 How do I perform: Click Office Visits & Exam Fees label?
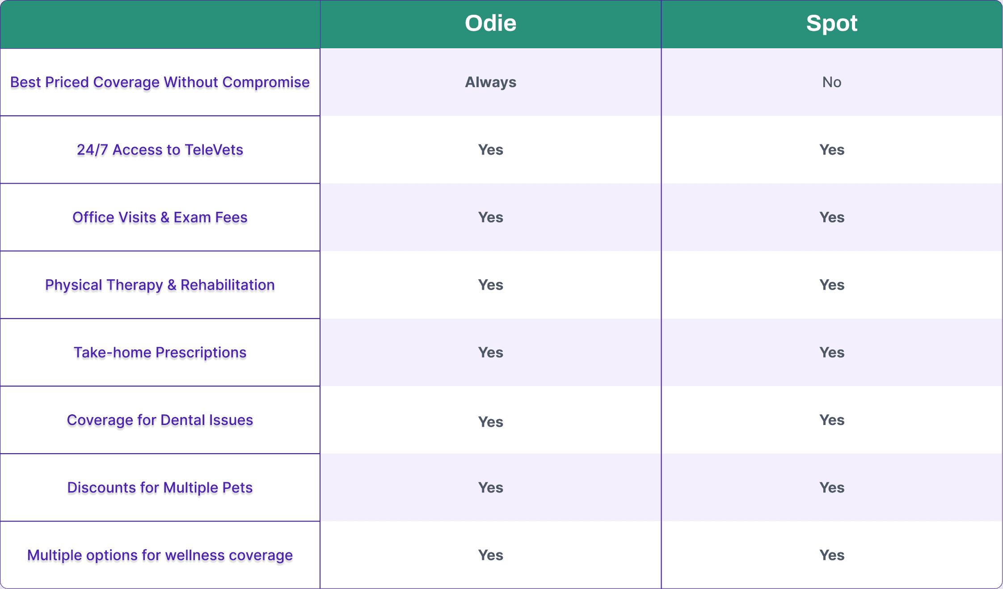160,217
